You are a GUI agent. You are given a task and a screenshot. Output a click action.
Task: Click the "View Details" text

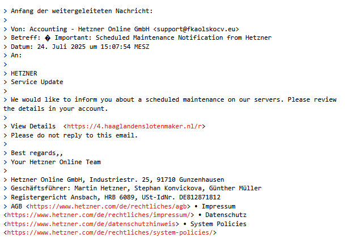(33, 126)
